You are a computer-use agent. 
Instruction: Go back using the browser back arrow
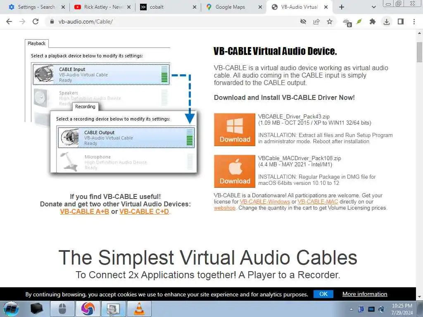tap(9, 21)
